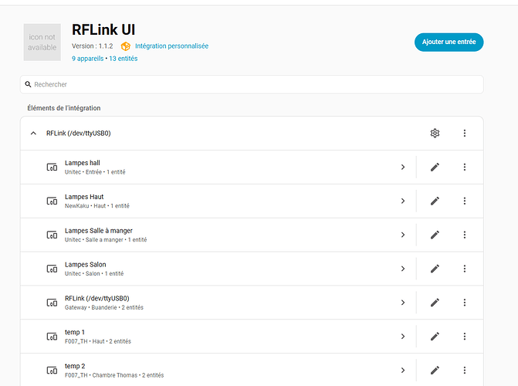518x386 pixels.
Task: Select the 'Lampes Salon' device name
Action: pos(85,265)
